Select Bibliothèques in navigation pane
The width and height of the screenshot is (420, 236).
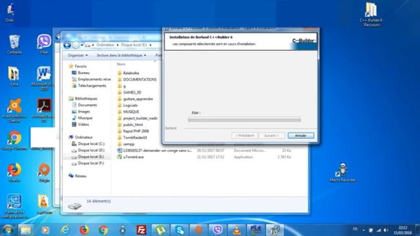click(x=83, y=98)
